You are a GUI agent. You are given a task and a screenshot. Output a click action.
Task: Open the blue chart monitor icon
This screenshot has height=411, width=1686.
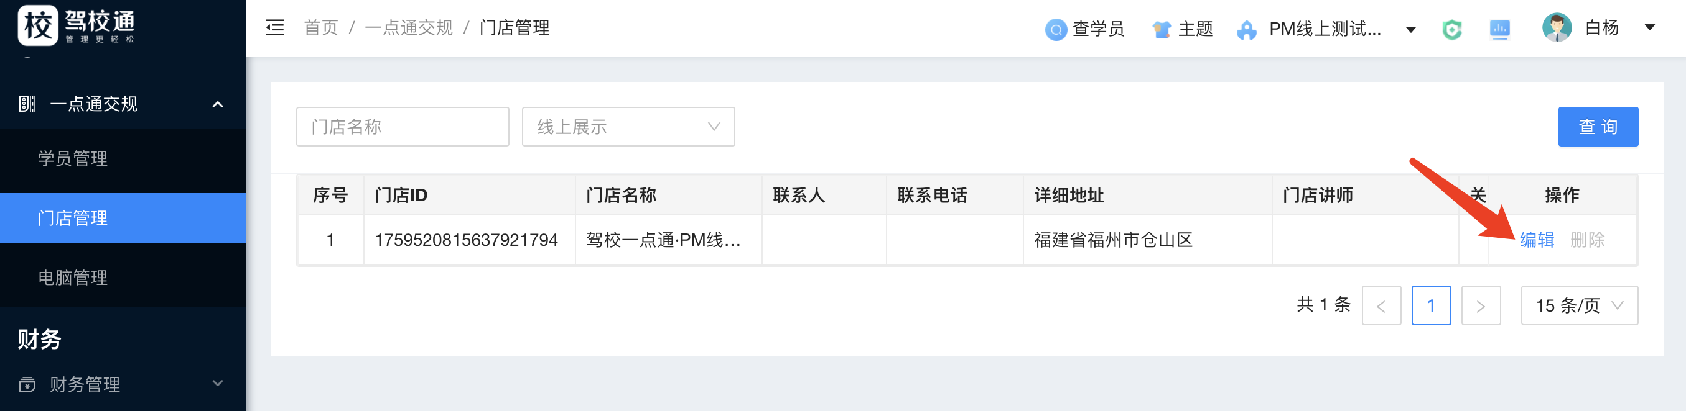[1499, 29]
